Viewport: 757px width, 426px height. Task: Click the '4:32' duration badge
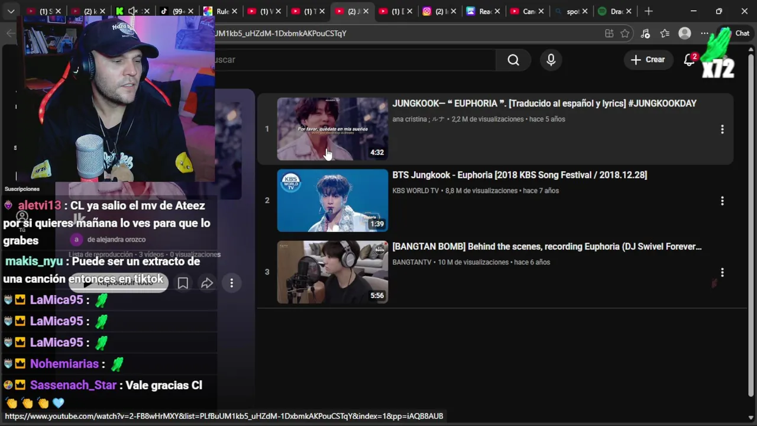click(x=377, y=153)
